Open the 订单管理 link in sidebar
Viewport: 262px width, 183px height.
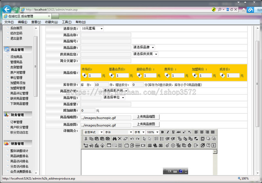coord(16,122)
